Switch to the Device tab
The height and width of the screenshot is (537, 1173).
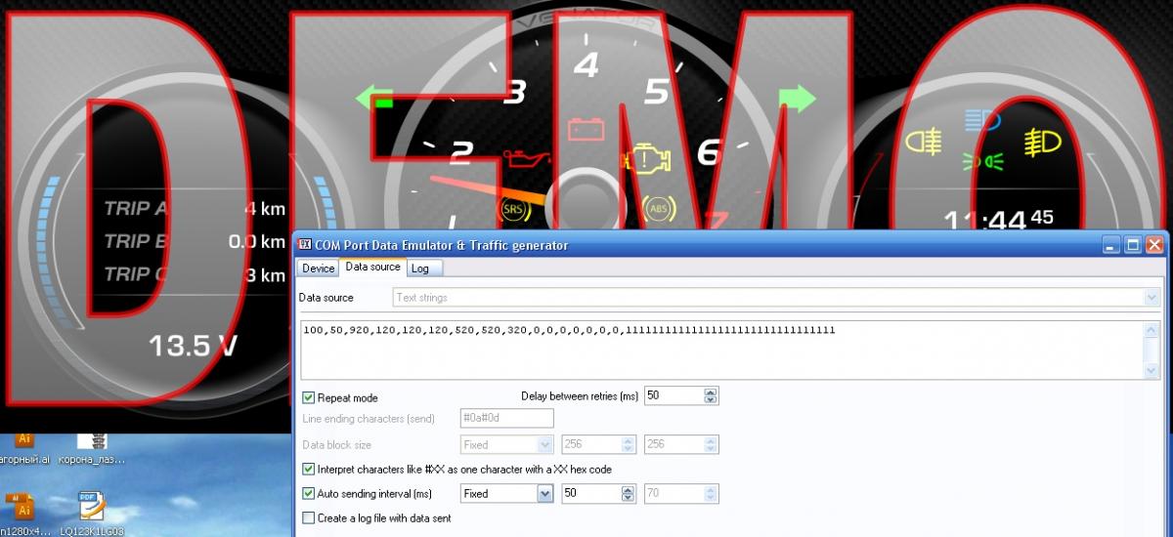(x=318, y=268)
